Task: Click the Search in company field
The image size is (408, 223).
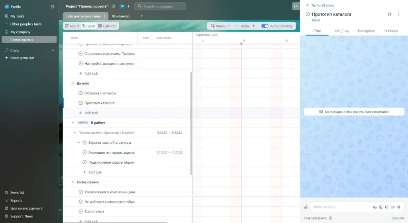Action: point(160,6)
